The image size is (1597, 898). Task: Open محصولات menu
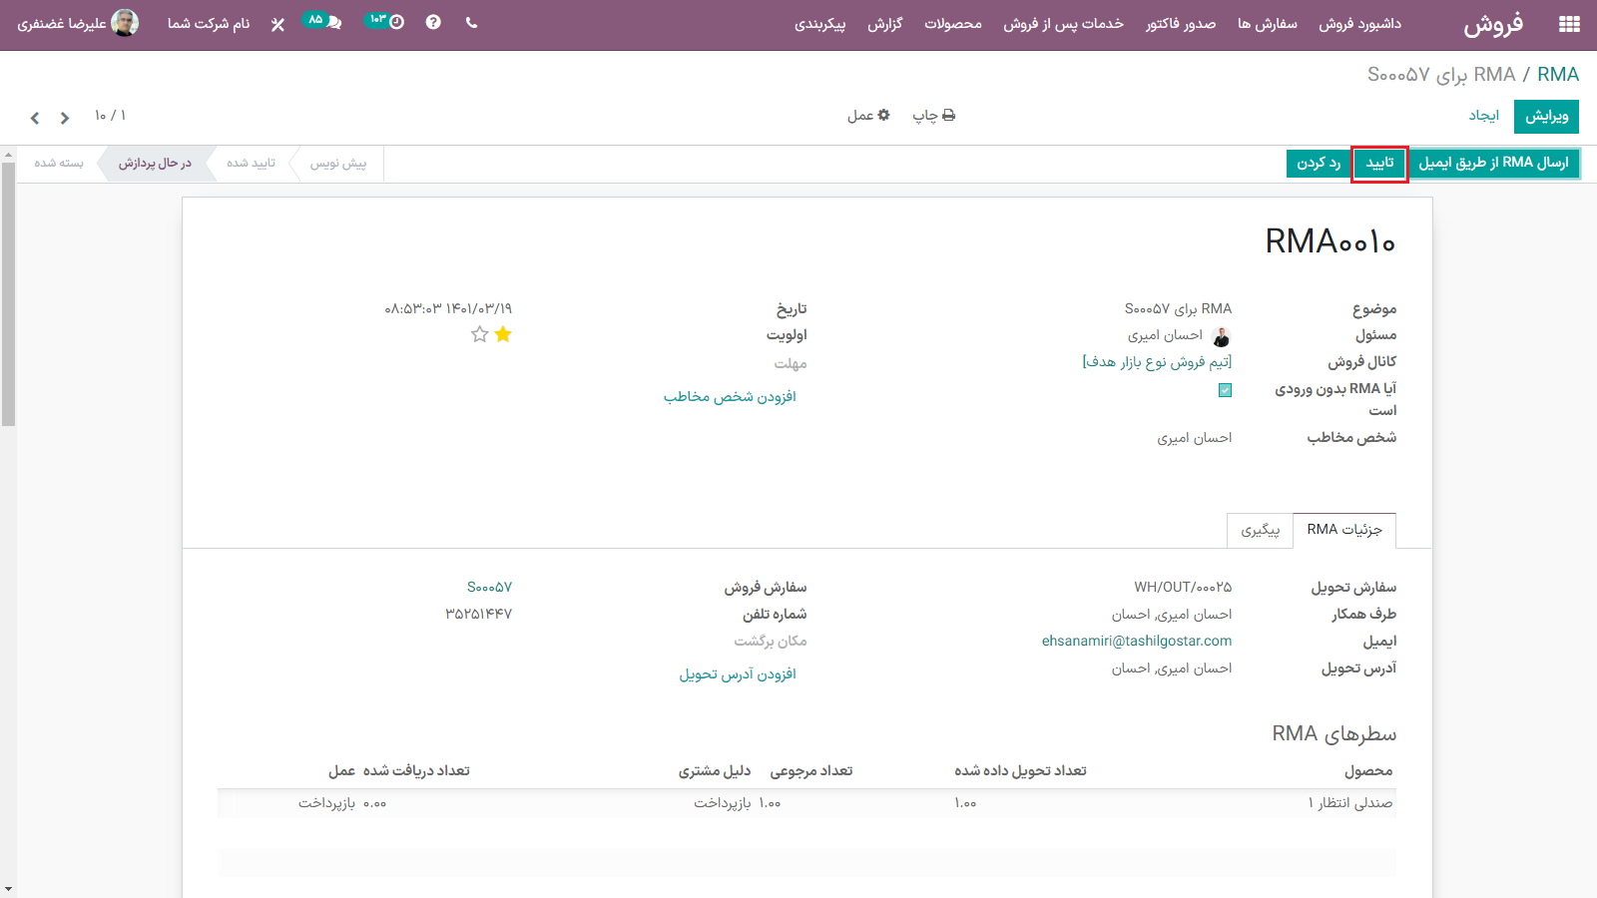coord(953,24)
